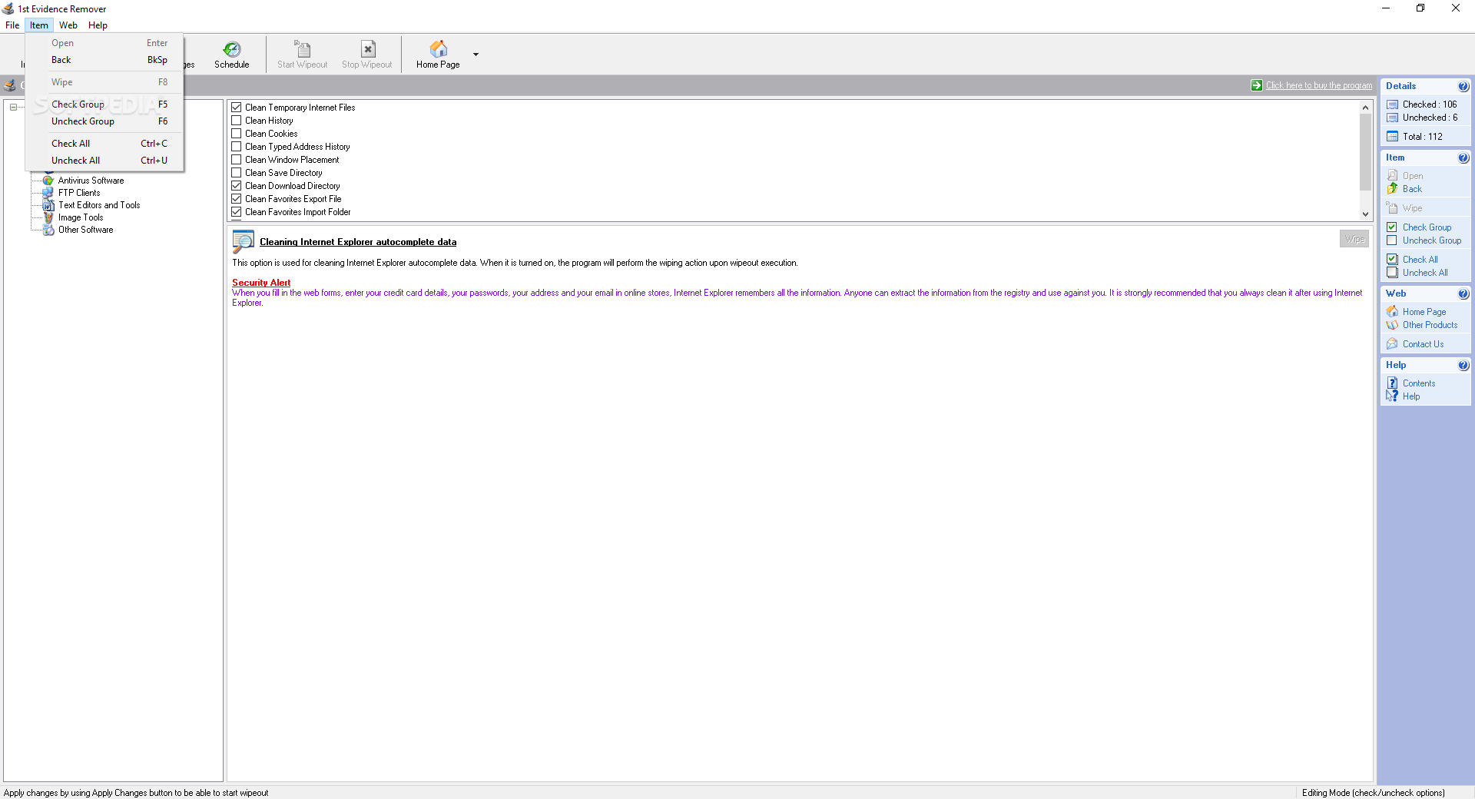The width and height of the screenshot is (1475, 799).
Task: Click the Home Page house icon in Web panel
Action: [x=1392, y=311]
